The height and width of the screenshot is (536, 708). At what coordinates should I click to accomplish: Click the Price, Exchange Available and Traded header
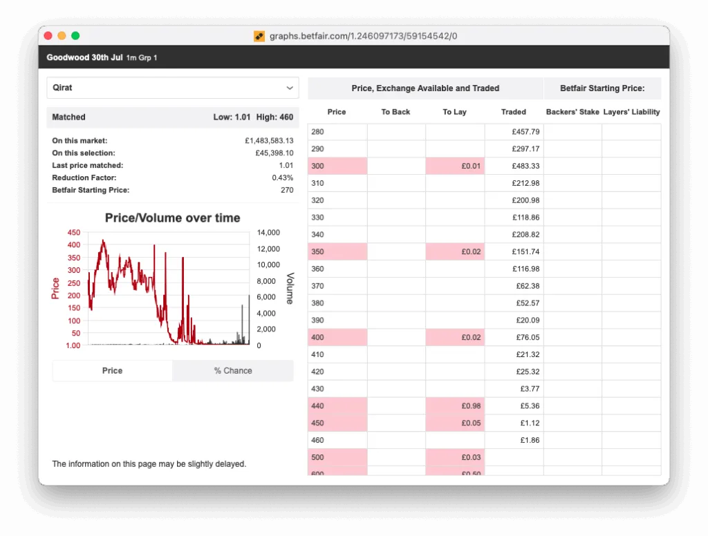425,88
